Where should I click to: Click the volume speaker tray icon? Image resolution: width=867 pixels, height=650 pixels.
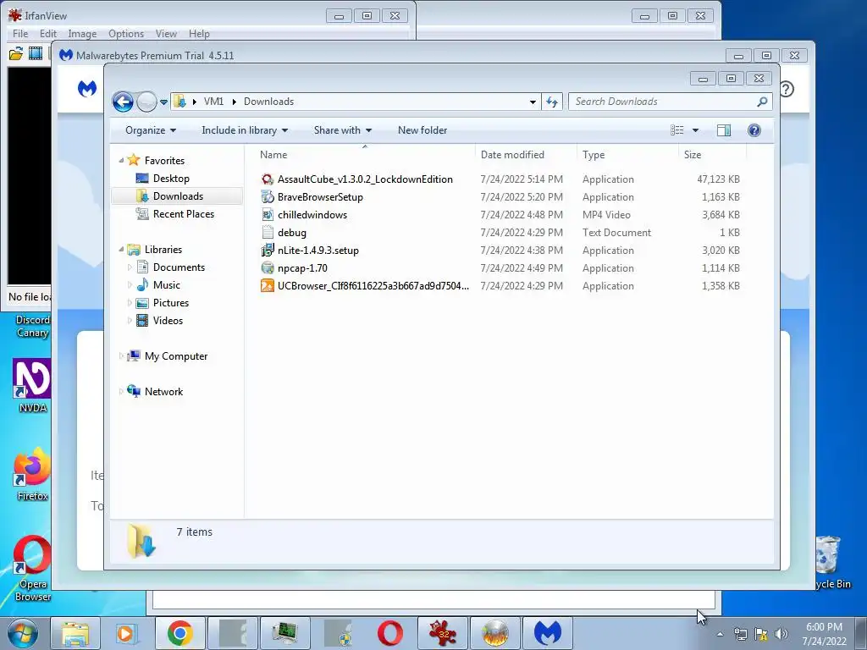click(781, 634)
